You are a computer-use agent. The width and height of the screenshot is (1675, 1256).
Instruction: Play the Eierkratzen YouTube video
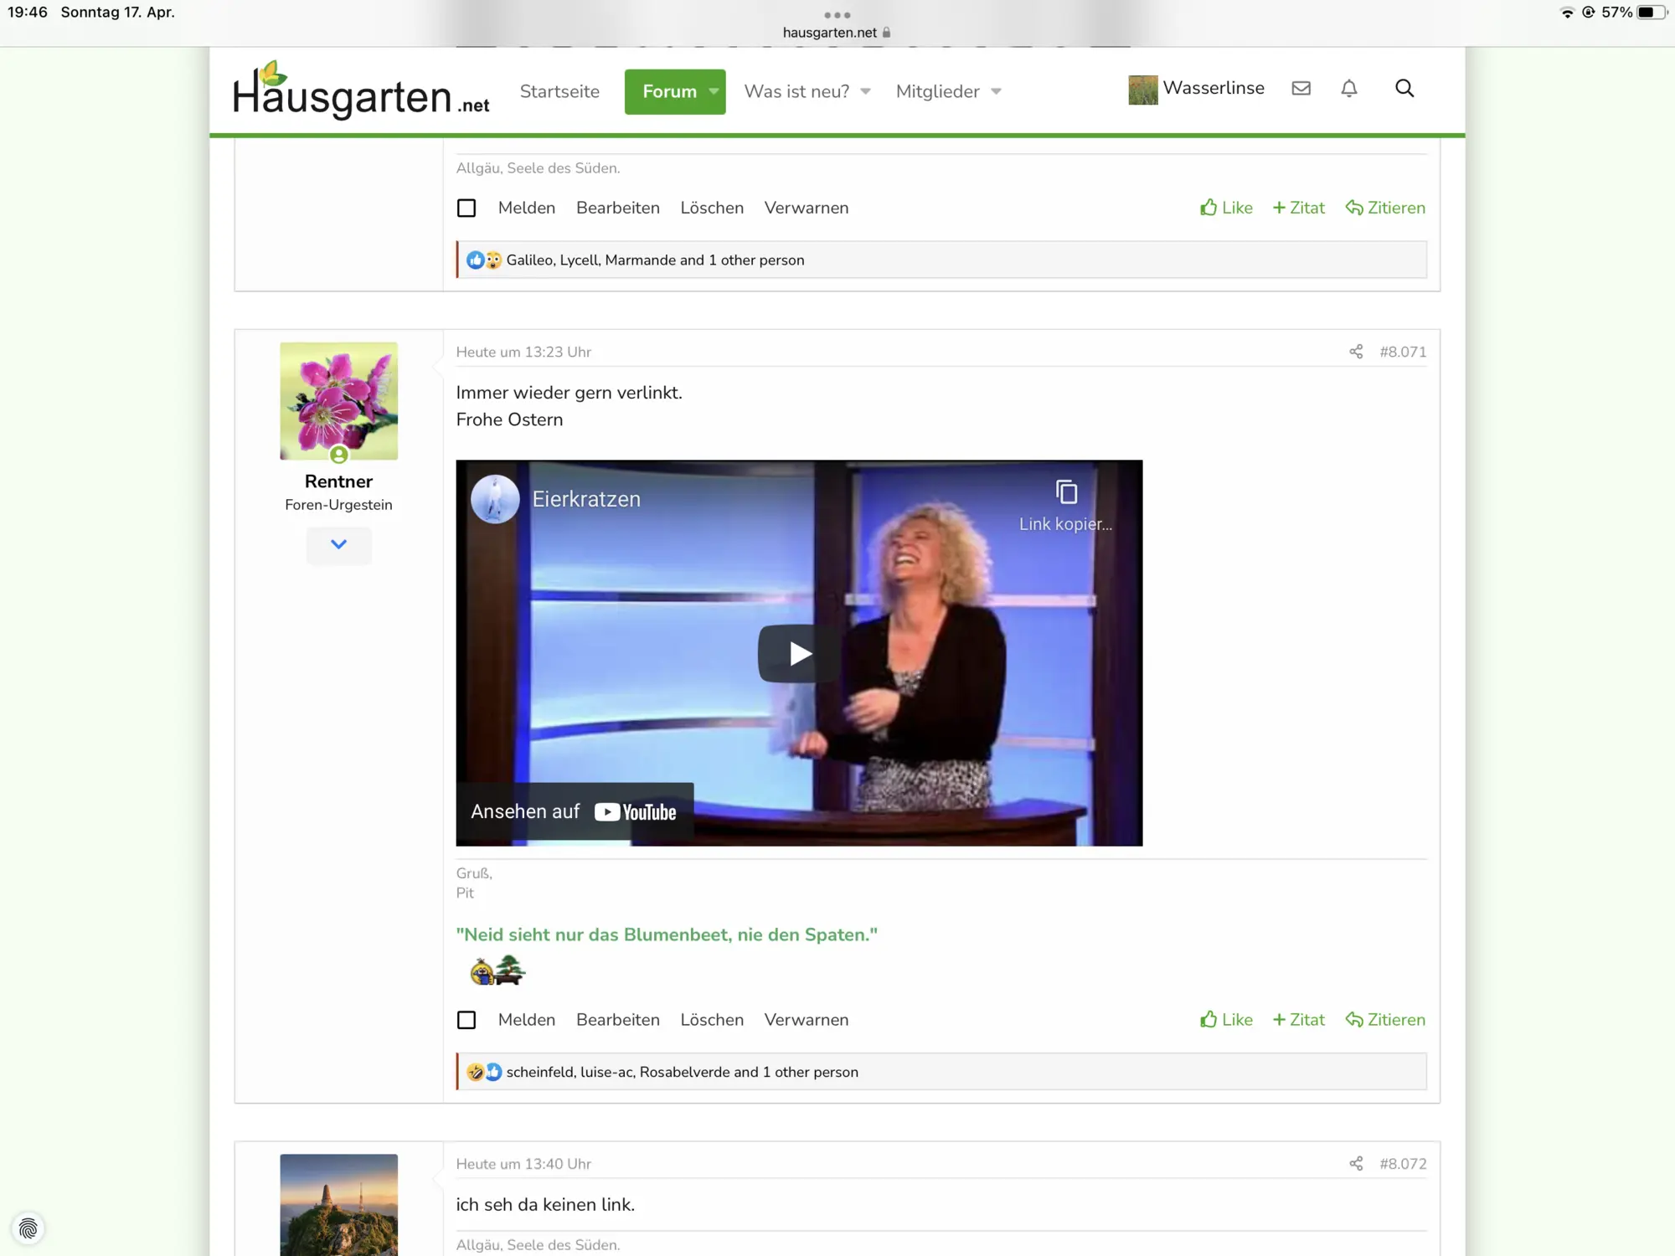click(x=798, y=653)
